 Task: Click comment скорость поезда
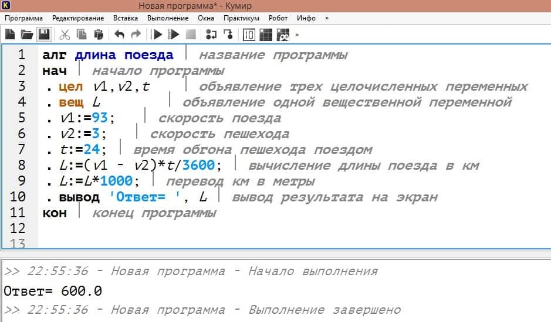coord(219,118)
